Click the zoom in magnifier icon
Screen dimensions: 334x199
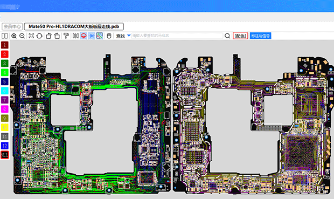point(14,36)
